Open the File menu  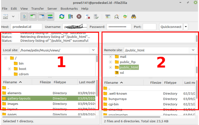(5, 8)
